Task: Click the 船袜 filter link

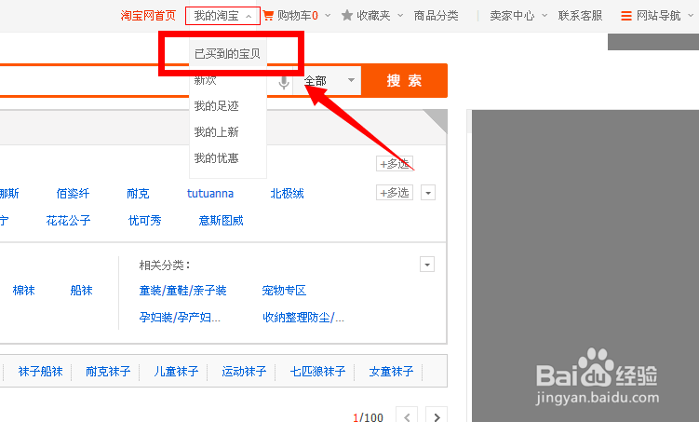Action: [x=82, y=291]
